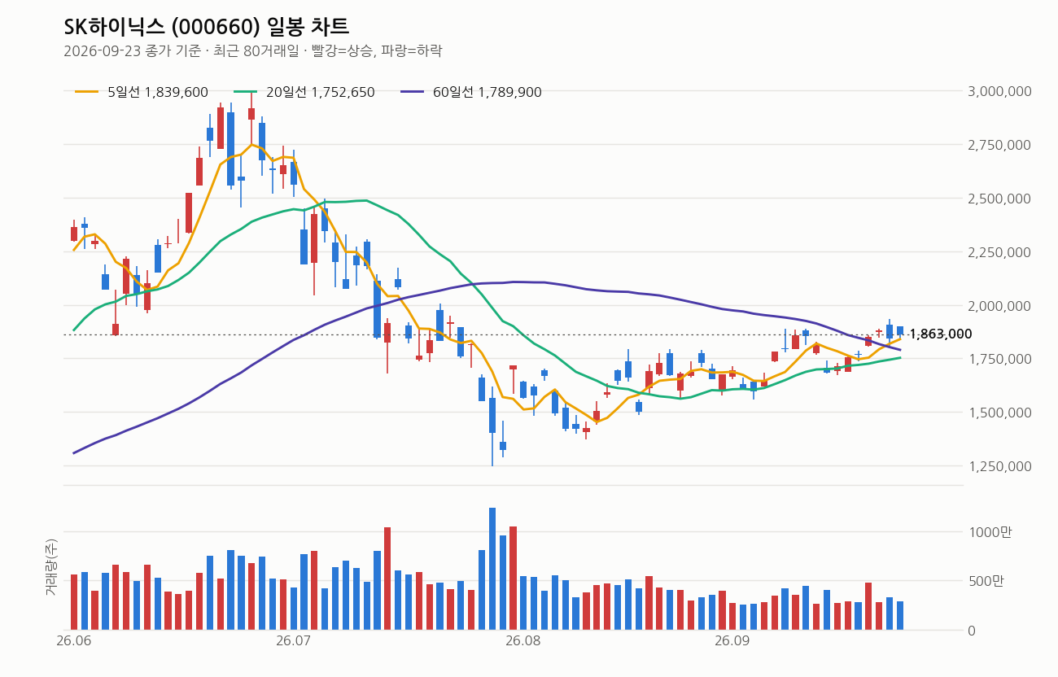Click the green 20일선 legend line swatch
Image resolution: width=1058 pixels, height=677 pixels.
(245, 92)
